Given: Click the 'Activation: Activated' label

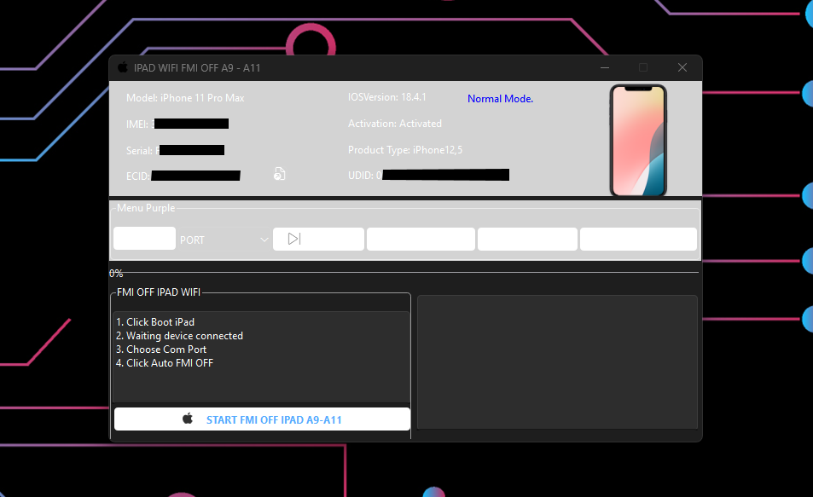Looking at the screenshot, I should coord(395,124).
